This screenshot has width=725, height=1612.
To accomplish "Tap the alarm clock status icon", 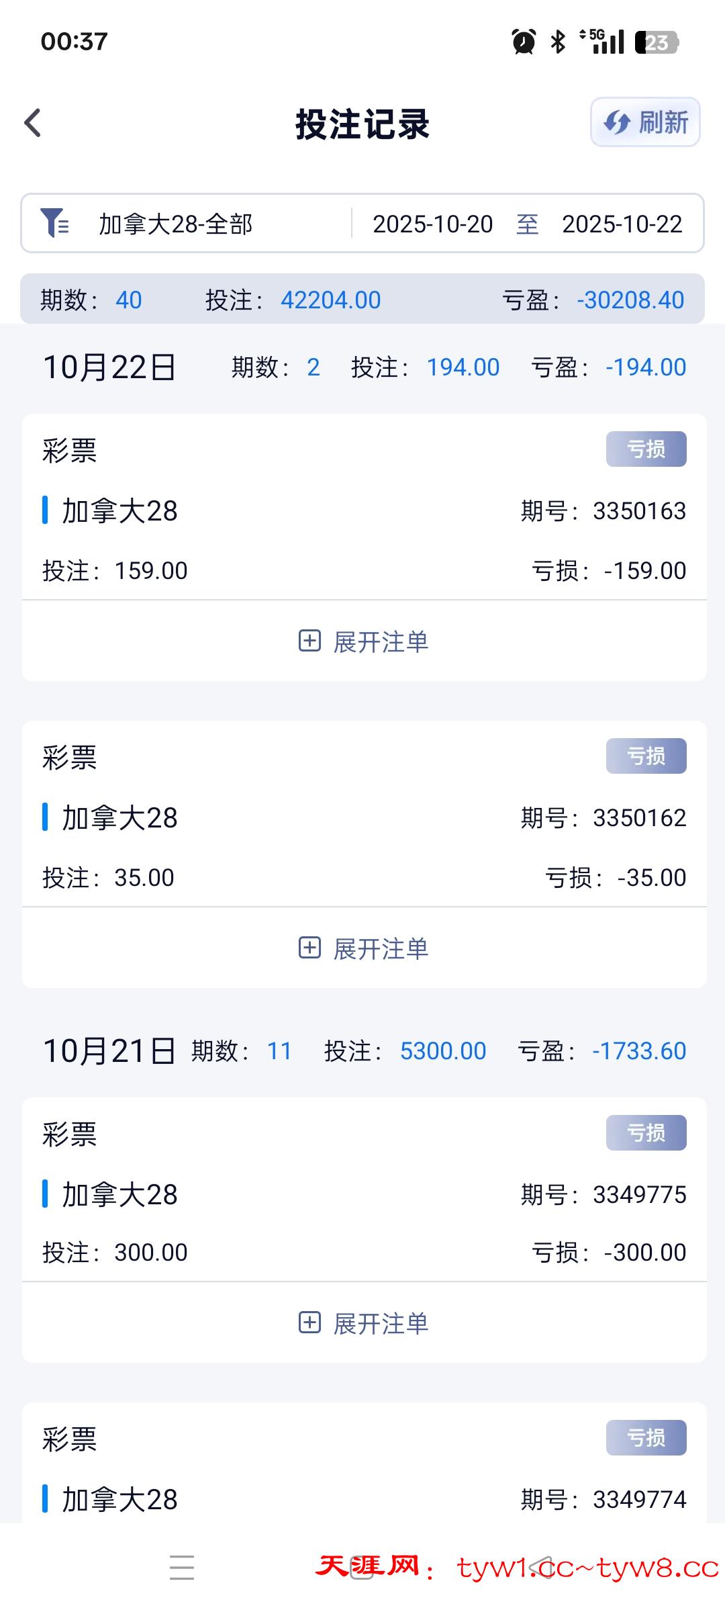I will click(x=524, y=42).
